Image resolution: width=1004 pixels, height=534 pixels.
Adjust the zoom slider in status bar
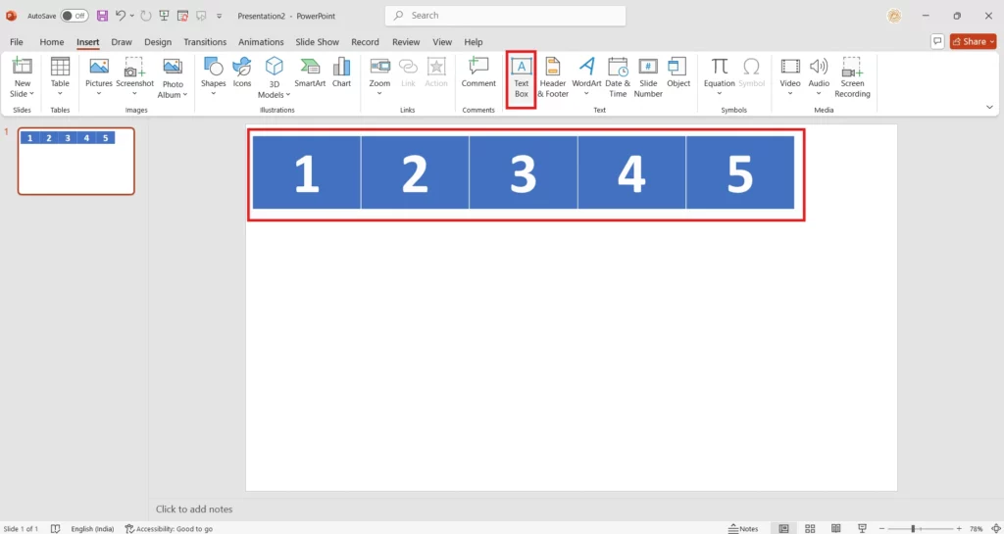coord(913,528)
